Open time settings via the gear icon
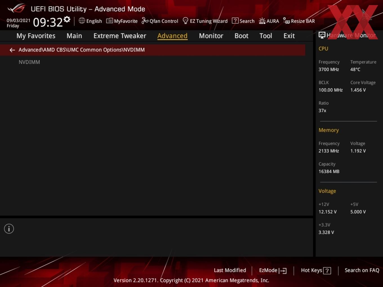 coord(67,19)
